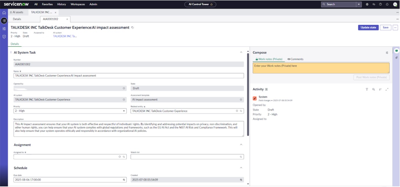Open the calendar picker for Due date
400x187 pixels.
coord(124,180)
